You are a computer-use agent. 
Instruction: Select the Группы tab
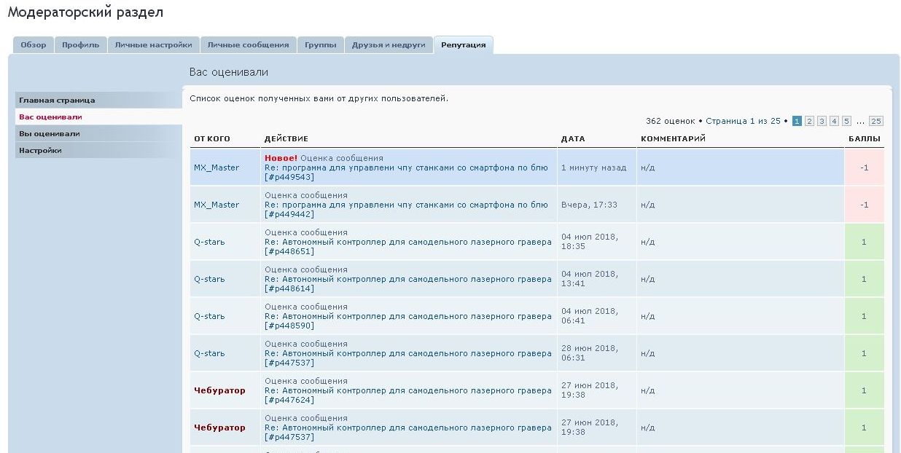[x=321, y=45]
